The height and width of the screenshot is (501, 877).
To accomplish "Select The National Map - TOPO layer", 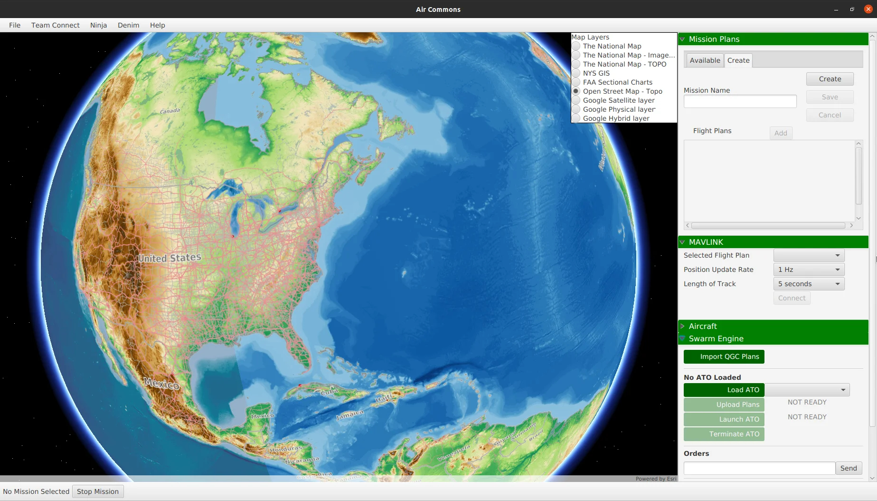I will (x=576, y=64).
